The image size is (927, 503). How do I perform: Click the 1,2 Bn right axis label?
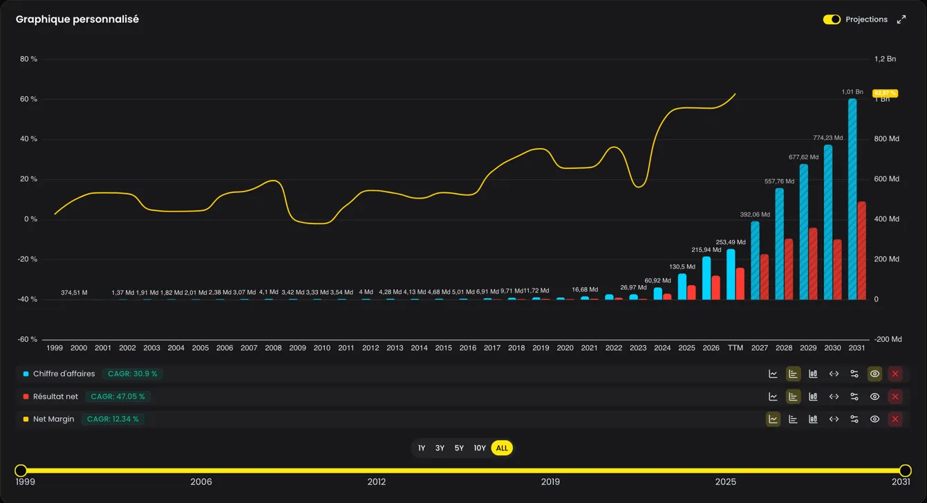pos(885,59)
